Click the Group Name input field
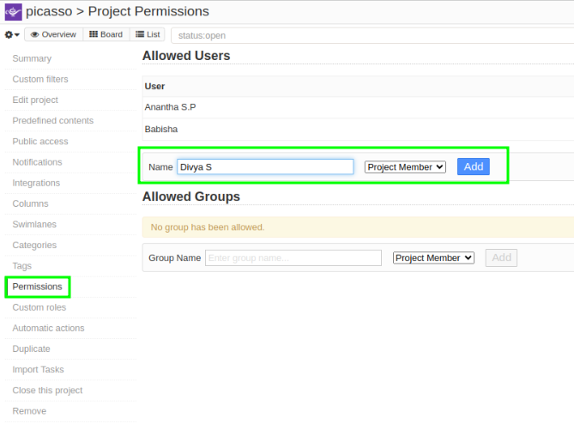This screenshot has width=574, height=430. 293,257
